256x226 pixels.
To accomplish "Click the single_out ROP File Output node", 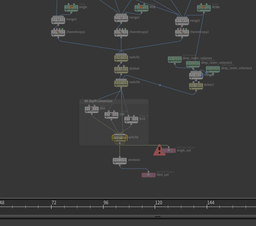I will click(x=169, y=151).
